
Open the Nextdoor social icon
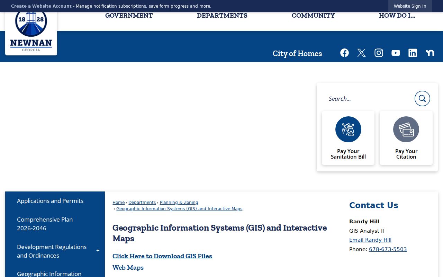click(x=430, y=53)
